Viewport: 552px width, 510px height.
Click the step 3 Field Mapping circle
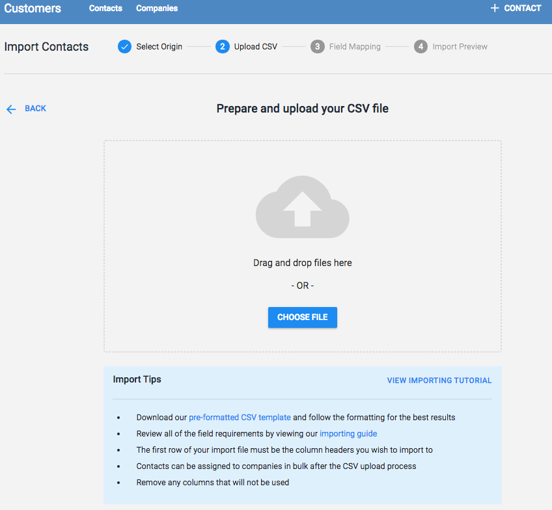tap(317, 46)
